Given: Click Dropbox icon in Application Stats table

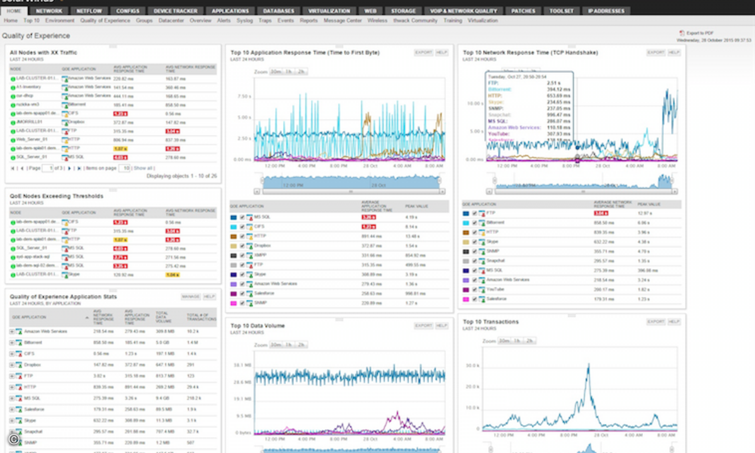Looking at the screenshot, I should click(x=19, y=365).
